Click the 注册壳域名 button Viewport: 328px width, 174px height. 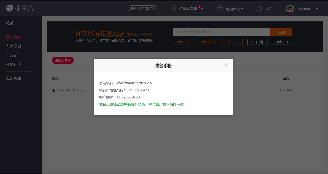(63, 60)
